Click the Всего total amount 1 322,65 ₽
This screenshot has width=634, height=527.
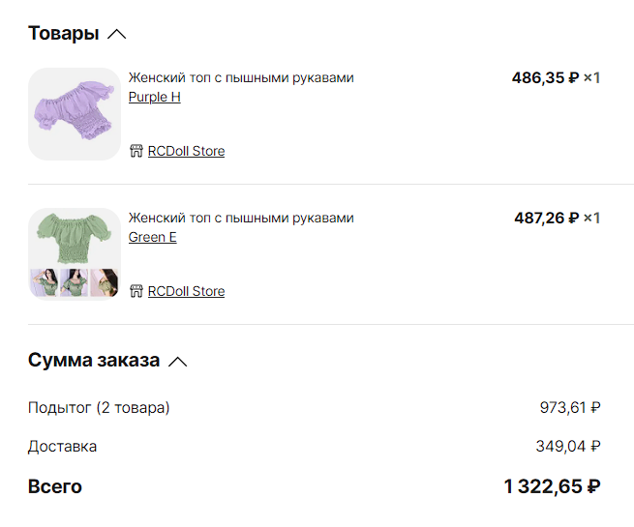tap(552, 486)
